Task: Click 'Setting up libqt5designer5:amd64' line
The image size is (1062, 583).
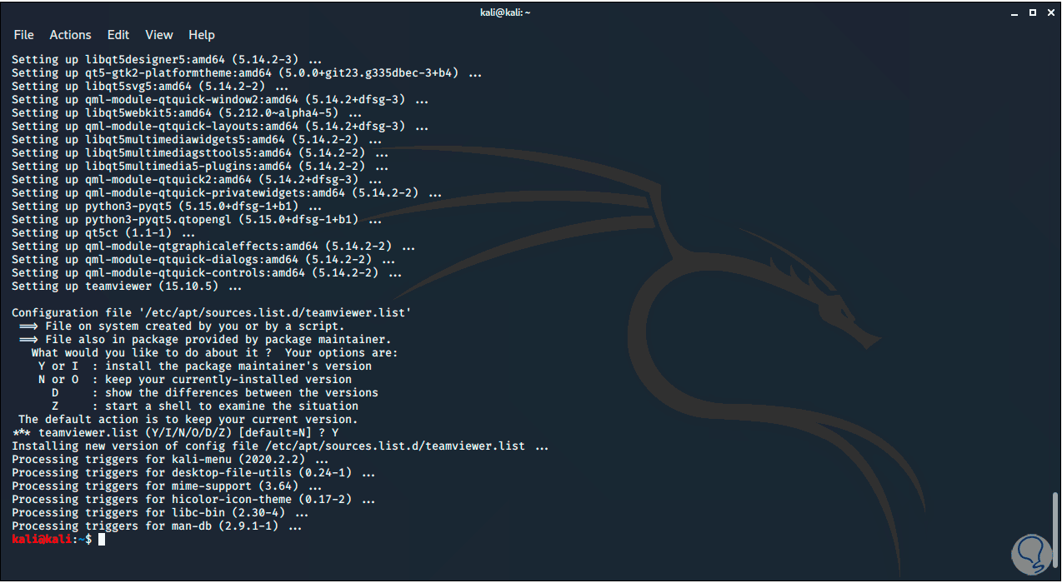Action: pos(167,60)
